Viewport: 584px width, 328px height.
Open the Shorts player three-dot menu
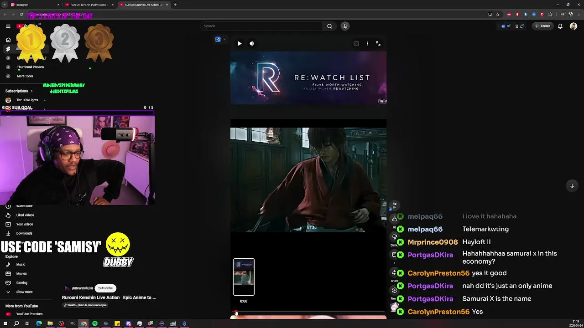(367, 43)
